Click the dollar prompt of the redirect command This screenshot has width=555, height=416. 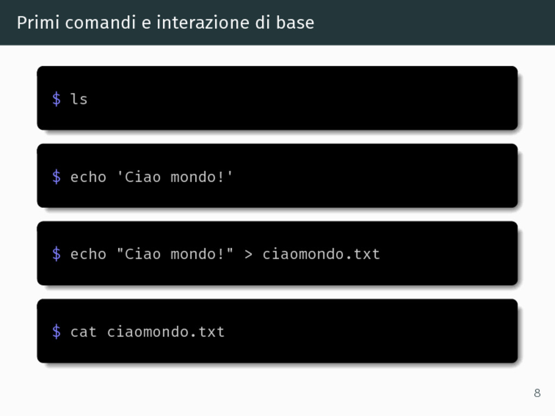[56, 254]
